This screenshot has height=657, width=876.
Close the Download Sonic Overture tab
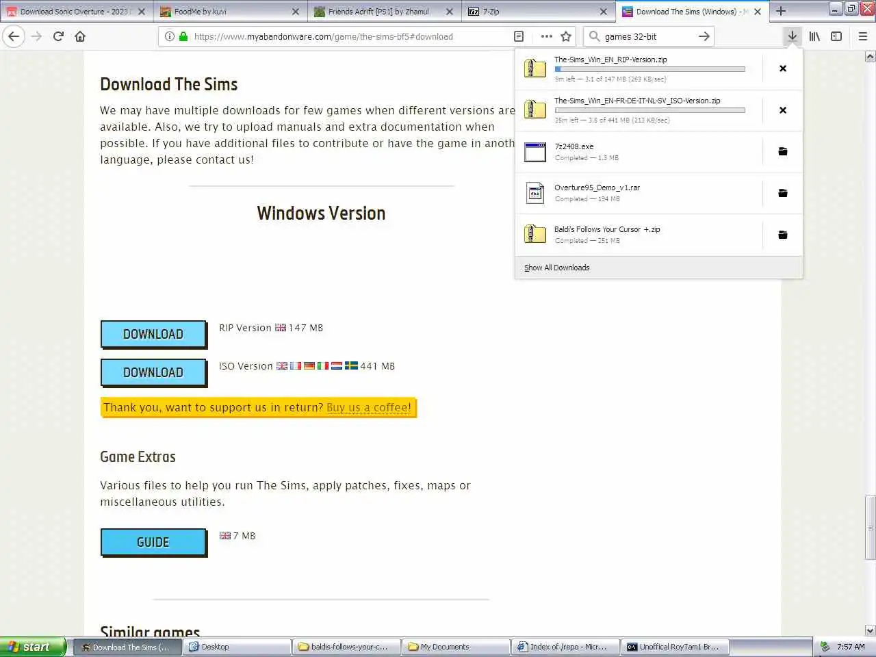point(142,12)
